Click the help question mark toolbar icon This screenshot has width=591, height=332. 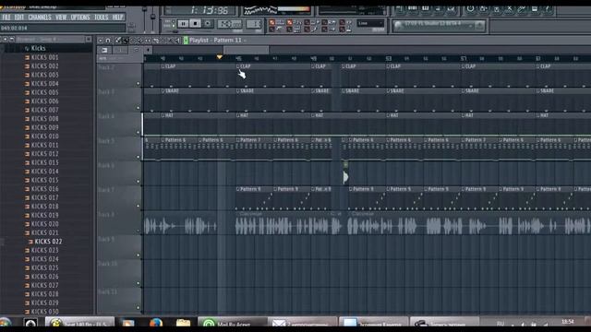tap(548, 9)
